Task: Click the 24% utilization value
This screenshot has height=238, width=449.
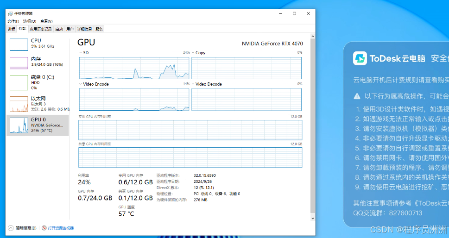Action: (x=84, y=182)
